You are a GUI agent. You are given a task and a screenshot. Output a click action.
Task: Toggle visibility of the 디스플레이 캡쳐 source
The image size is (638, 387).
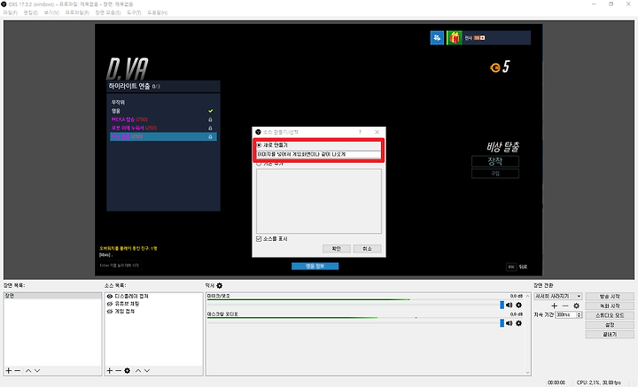pos(110,297)
